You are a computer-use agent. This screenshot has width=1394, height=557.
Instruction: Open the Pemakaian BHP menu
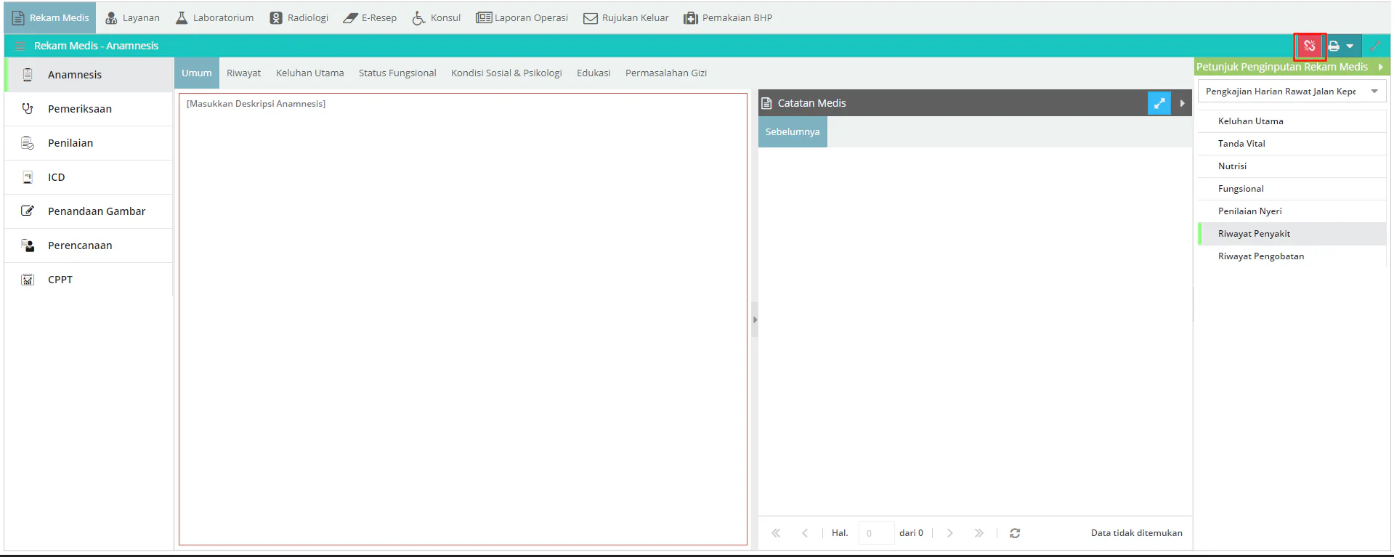728,17
